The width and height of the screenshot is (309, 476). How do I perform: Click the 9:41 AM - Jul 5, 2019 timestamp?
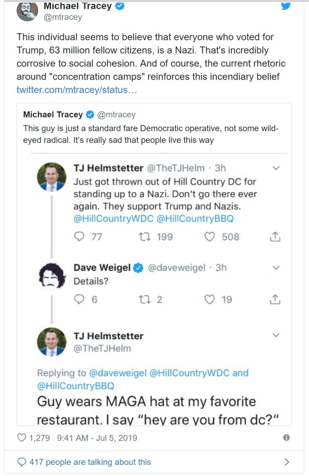(x=97, y=438)
